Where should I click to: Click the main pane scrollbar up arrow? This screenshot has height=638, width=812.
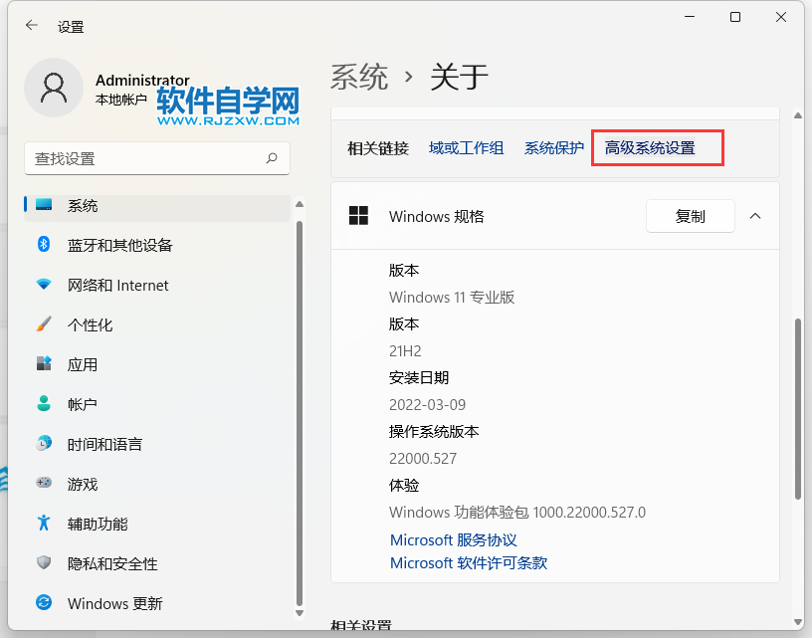[798, 116]
